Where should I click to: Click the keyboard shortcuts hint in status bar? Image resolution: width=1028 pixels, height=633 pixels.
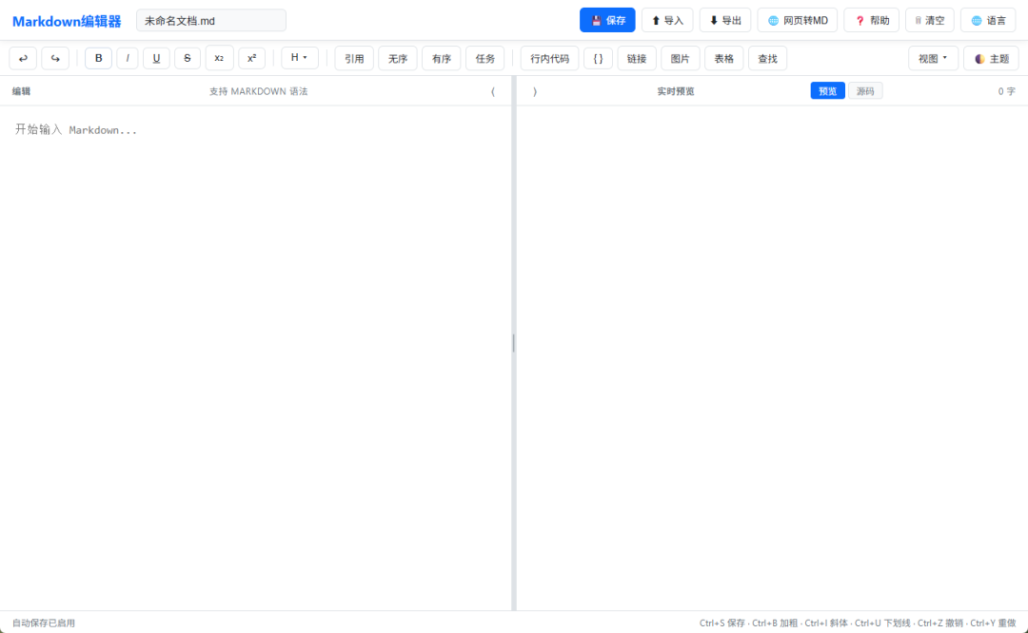[x=858, y=623]
